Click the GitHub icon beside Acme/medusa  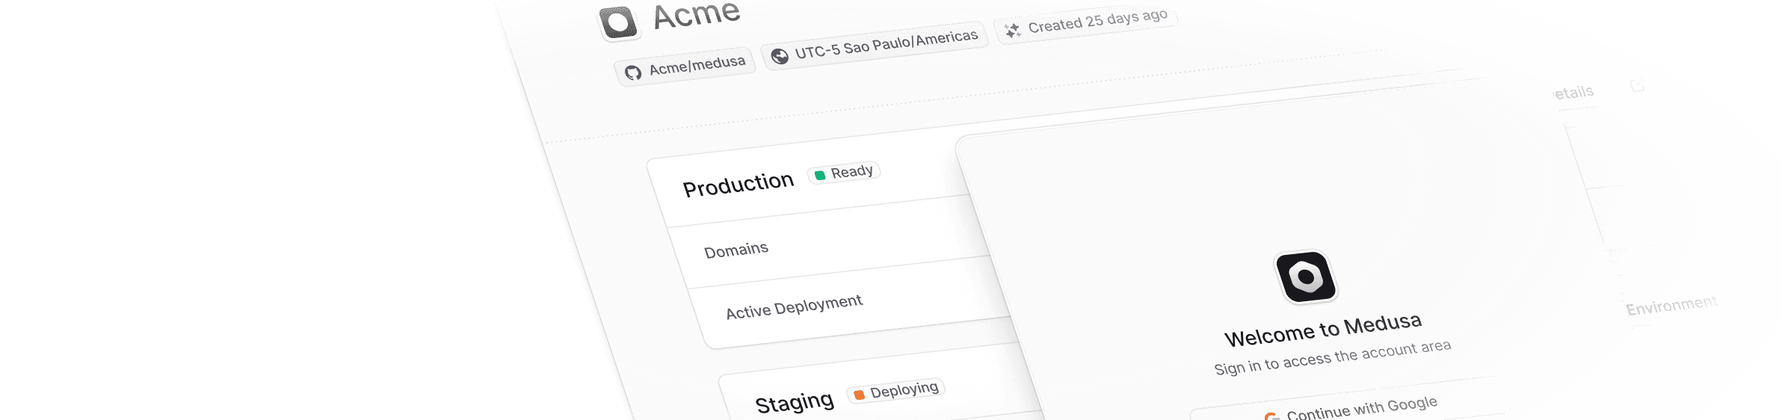(x=633, y=72)
